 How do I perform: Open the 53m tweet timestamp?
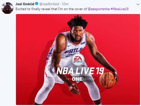click(x=65, y=4)
